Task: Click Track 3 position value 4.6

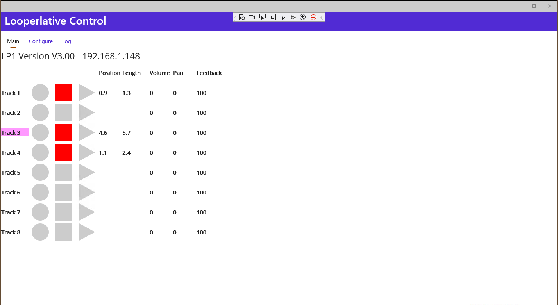Action: pos(103,133)
